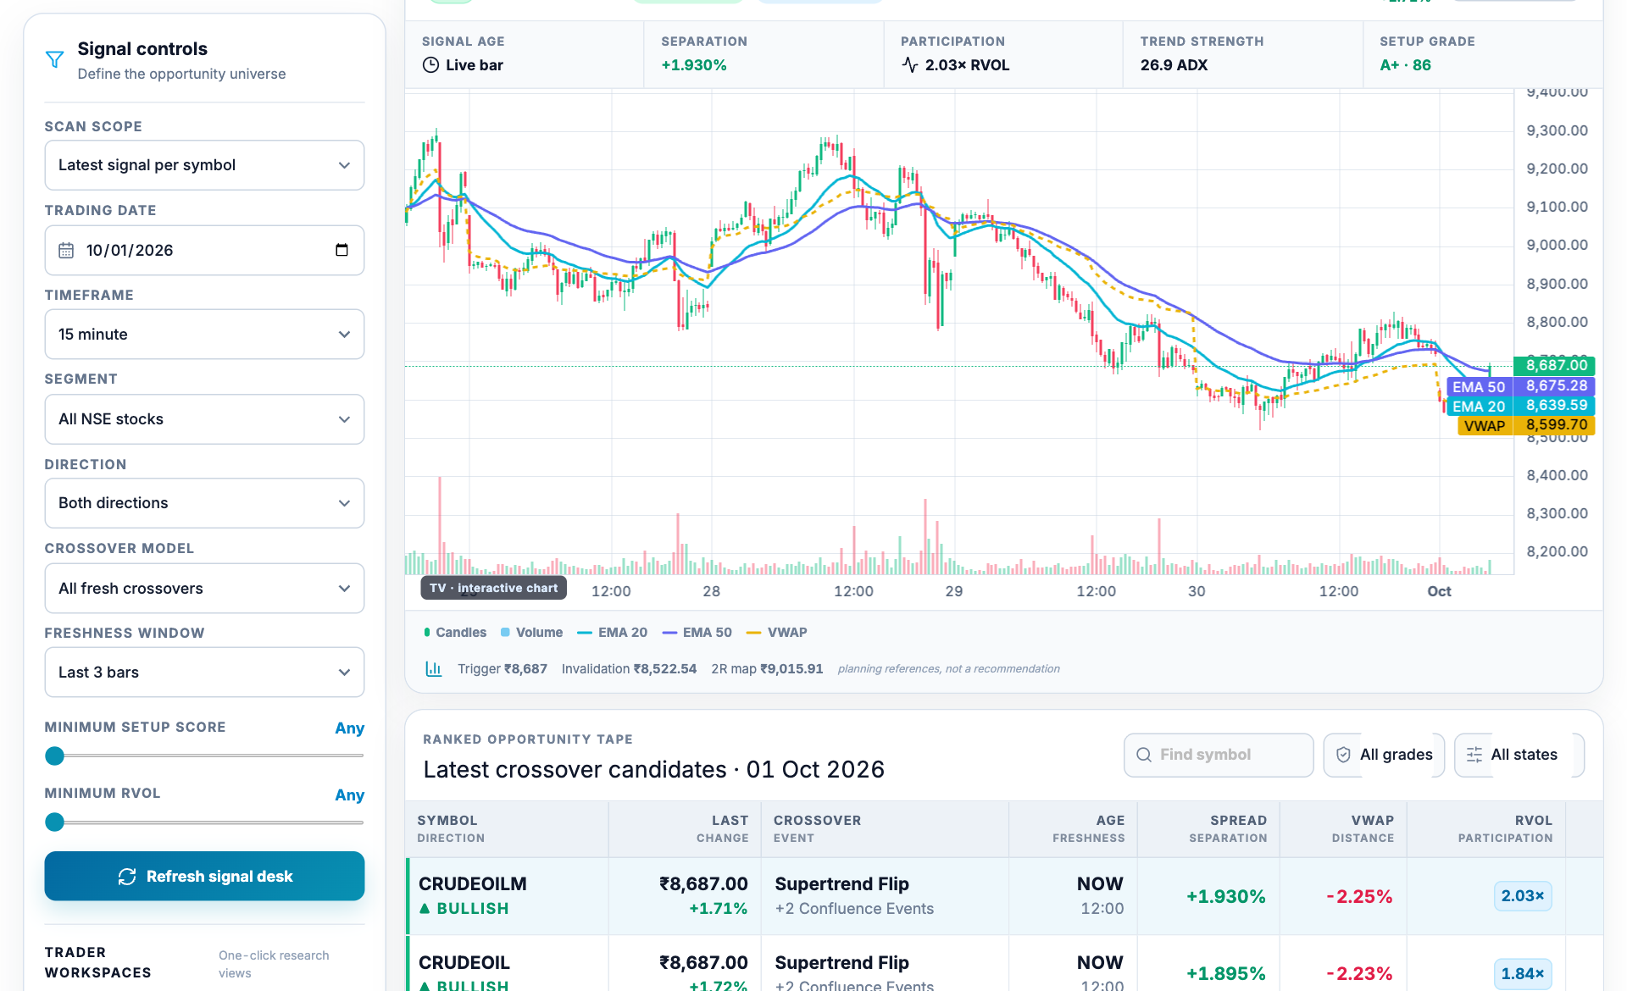The image size is (1627, 991).
Task: Expand the Segment All NSE stocks dropdown
Action: 204,419
